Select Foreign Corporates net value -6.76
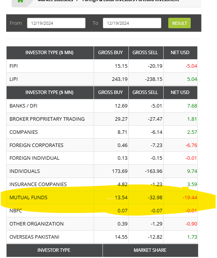This screenshot has height=258, width=217. coord(191,145)
